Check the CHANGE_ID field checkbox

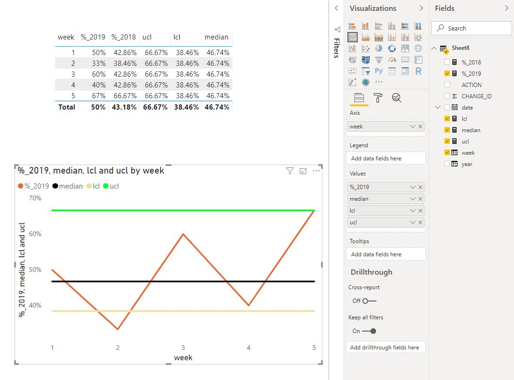coord(447,96)
